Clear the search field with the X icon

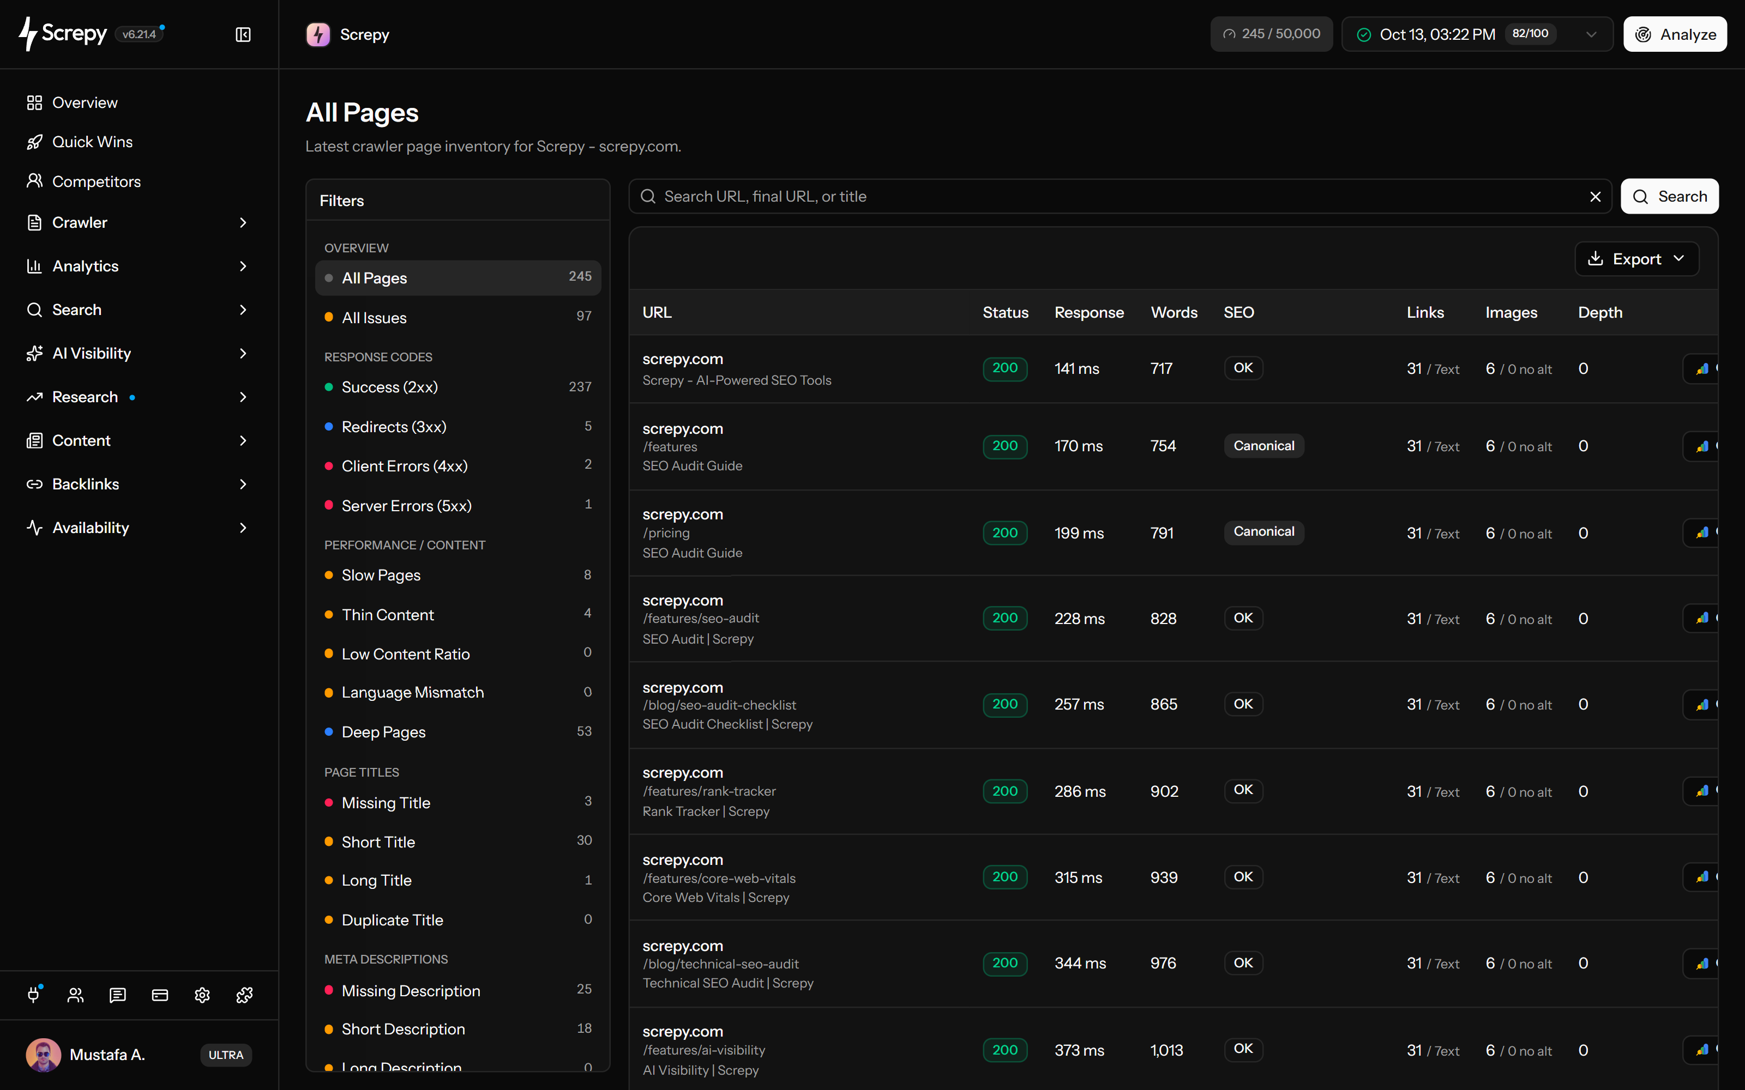click(x=1595, y=197)
